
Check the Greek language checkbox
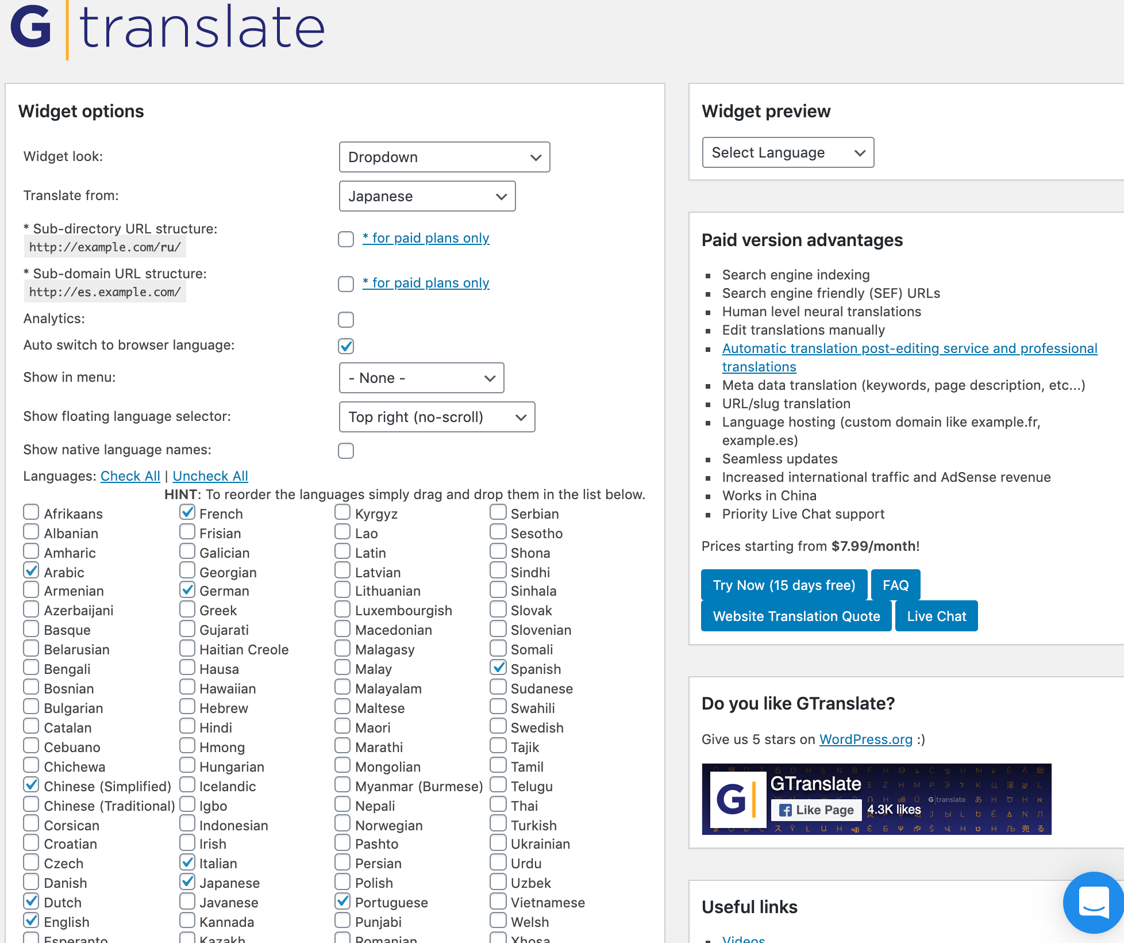187,608
